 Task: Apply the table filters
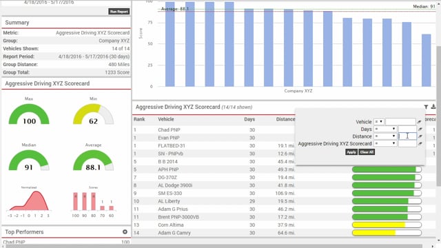click(351, 152)
